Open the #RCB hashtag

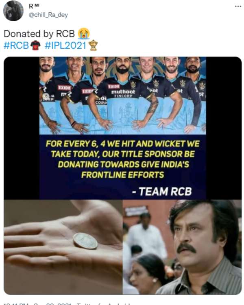pos(16,45)
